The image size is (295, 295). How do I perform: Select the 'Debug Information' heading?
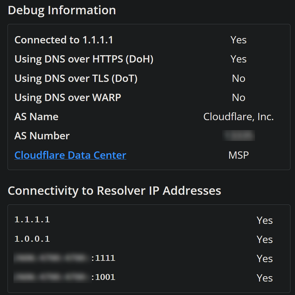pos(62,10)
